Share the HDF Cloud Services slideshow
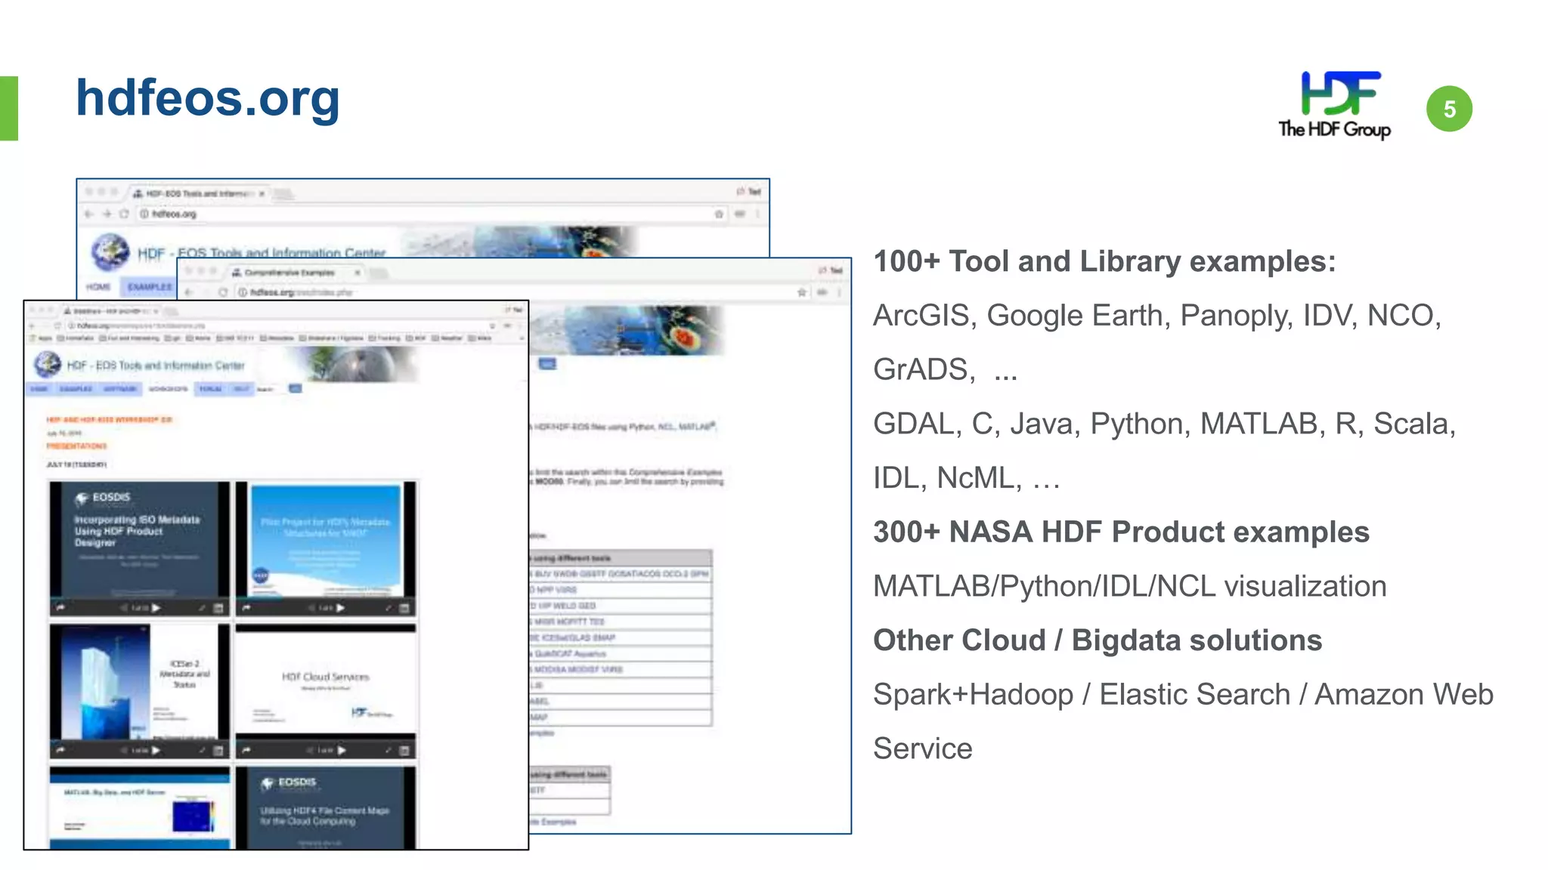This screenshot has width=1548, height=870. 246,750
